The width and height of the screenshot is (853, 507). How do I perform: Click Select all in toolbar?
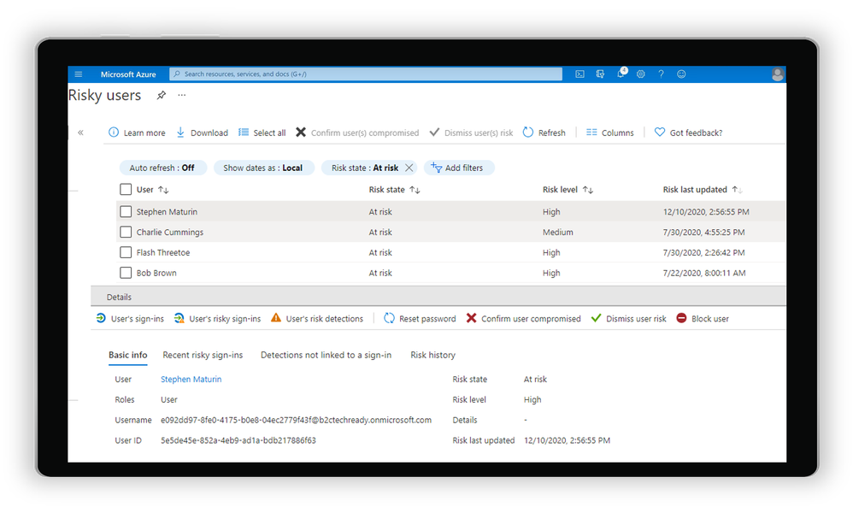click(262, 133)
